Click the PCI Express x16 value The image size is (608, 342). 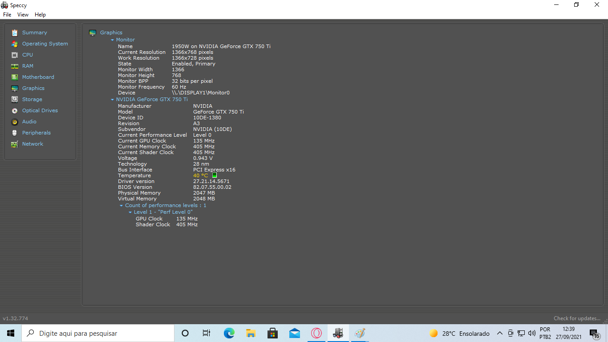(214, 170)
